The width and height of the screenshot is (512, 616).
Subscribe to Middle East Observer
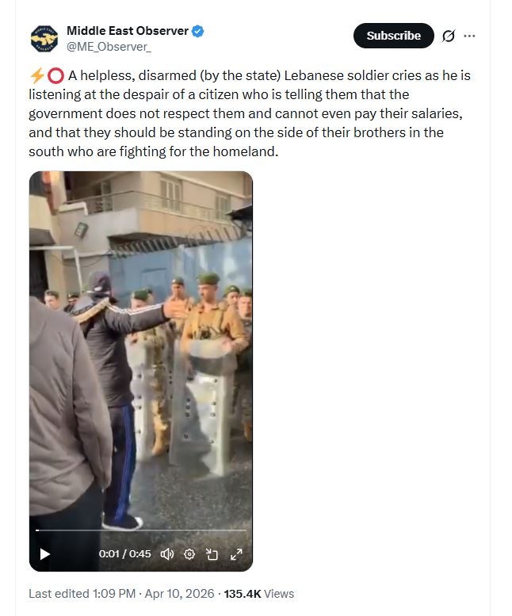[393, 36]
